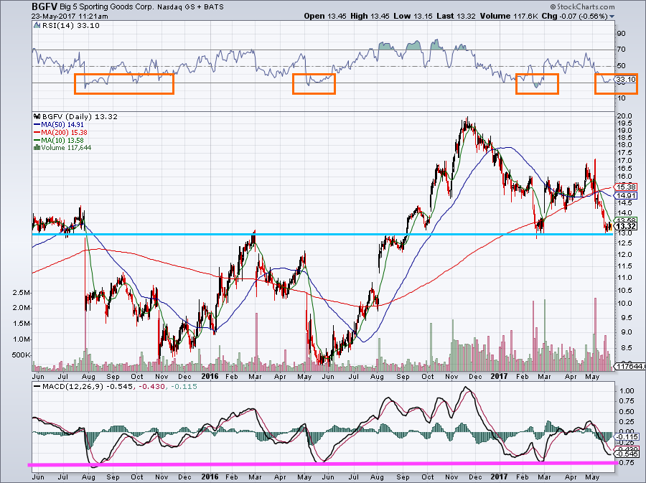Click the 1.00 level on MACD axis

click(x=627, y=390)
